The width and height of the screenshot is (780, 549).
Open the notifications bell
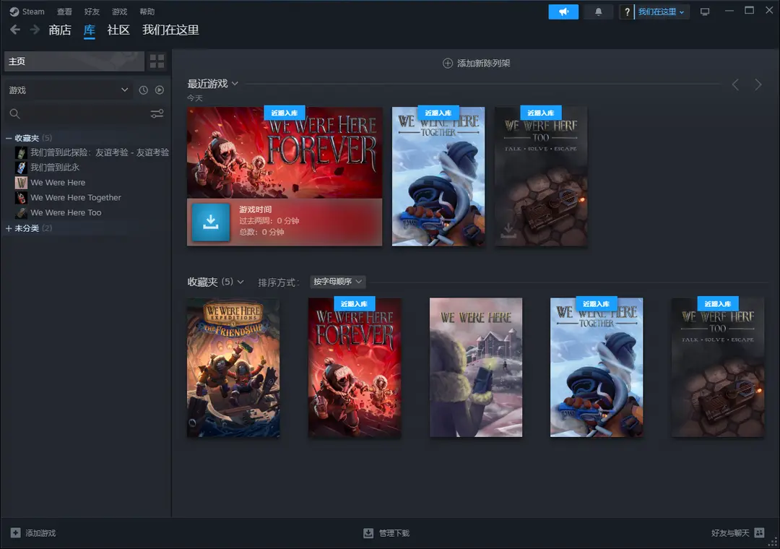tap(599, 12)
